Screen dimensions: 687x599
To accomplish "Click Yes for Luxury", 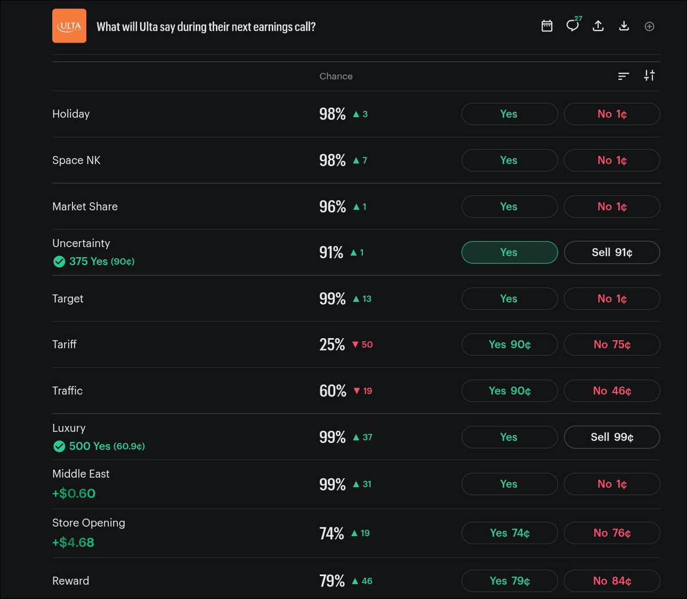I will point(510,437).
